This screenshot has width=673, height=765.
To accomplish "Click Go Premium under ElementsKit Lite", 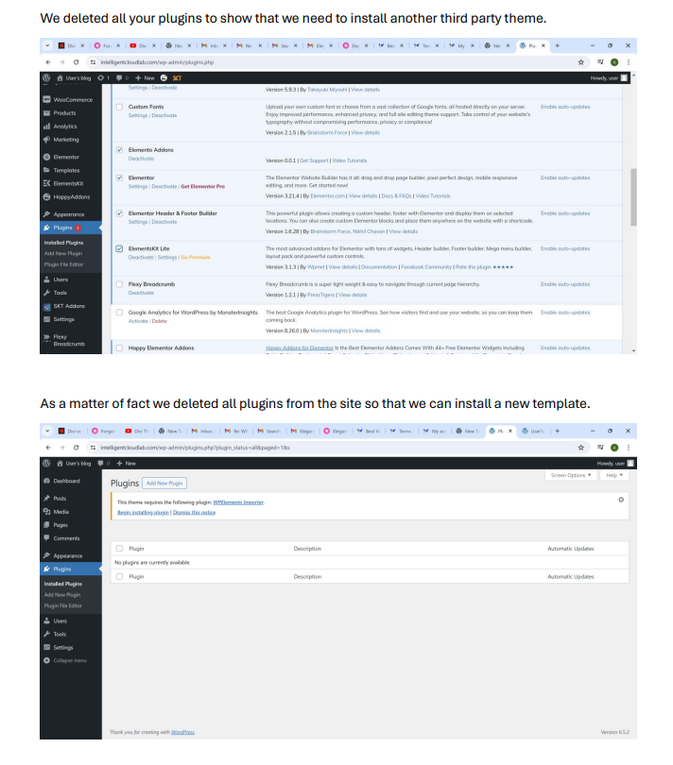I will point(196,257).
